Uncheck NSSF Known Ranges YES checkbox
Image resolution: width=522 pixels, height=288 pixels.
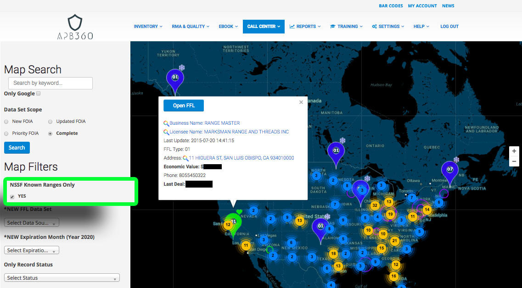(x=12, y=196)
